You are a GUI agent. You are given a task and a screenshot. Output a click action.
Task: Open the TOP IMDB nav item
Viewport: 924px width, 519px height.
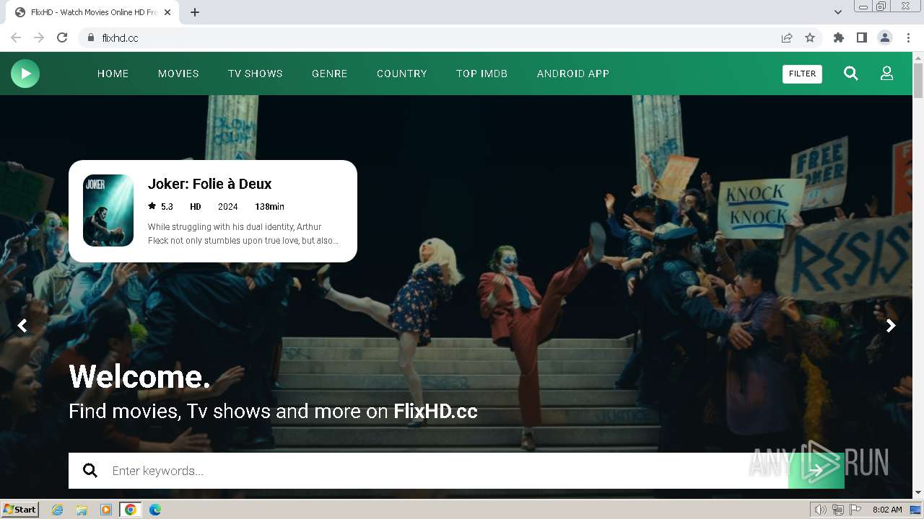pos(482,74)
